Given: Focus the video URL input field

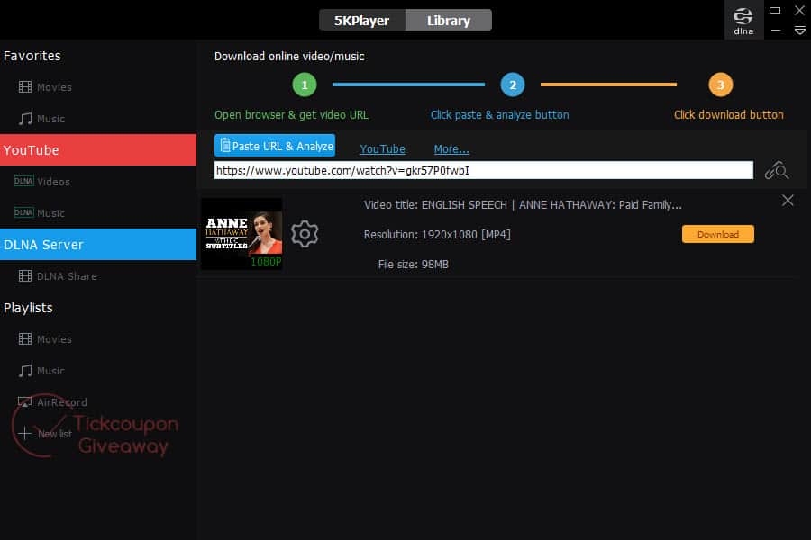Looking at the screenshot, I should point(484,170).
